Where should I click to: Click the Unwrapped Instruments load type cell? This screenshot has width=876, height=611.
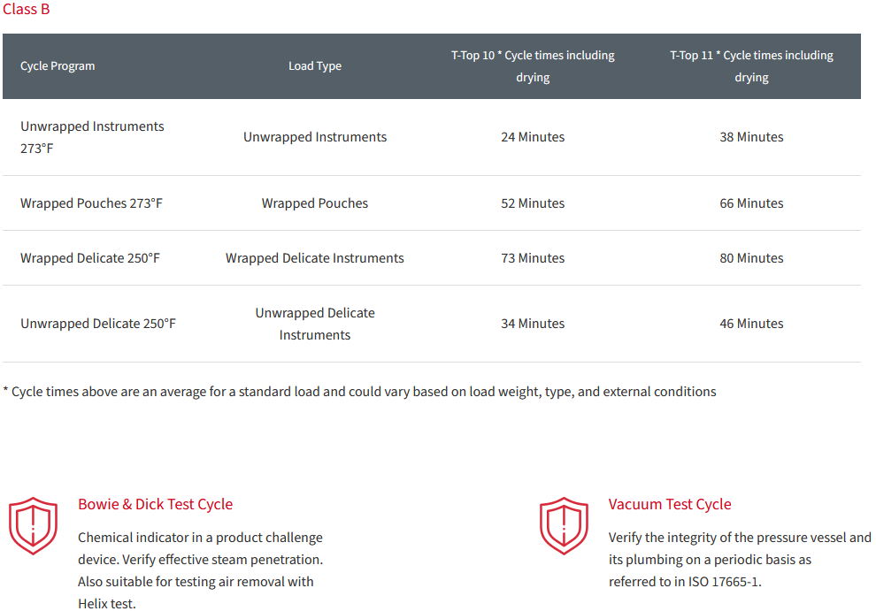315,137
